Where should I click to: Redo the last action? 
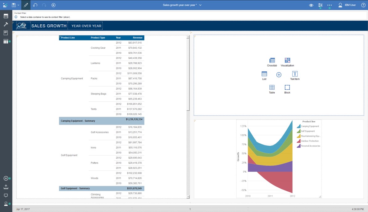point(44,5)
